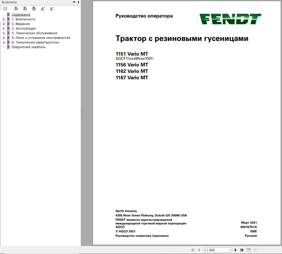Click the Русский language text
The height and width of the screenshot is (254, 282).
tap(251, 236)
